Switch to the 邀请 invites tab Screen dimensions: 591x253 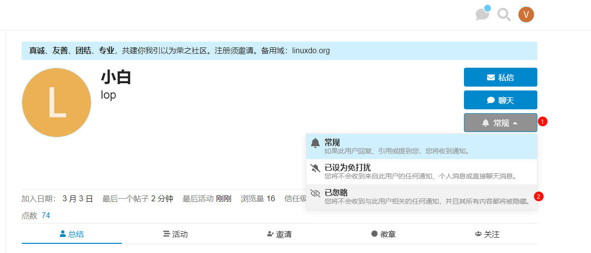(279, 234)
